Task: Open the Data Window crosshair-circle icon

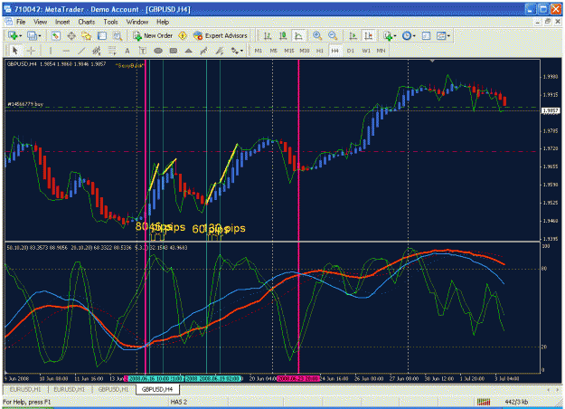Action: (x=71, y=35)
